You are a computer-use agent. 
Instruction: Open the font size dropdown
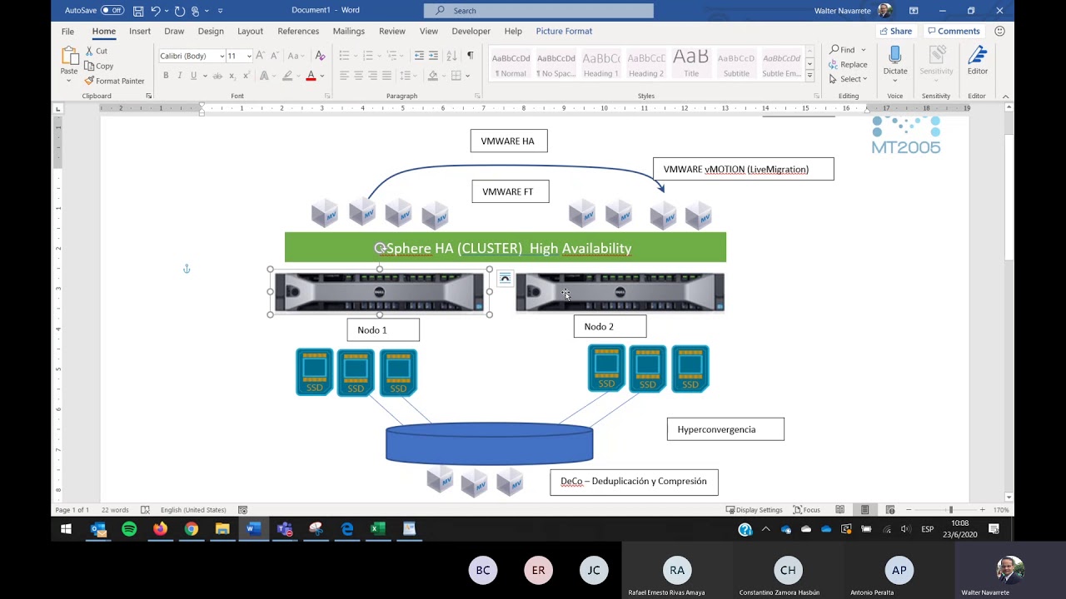coord(248,56)
